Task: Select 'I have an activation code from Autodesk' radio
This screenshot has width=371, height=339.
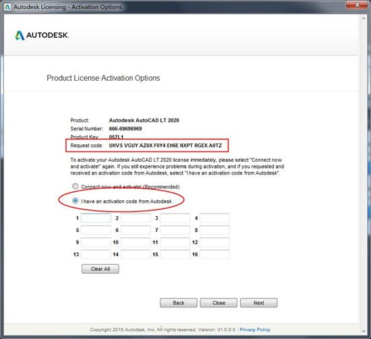Action: (x=76, y=201)
